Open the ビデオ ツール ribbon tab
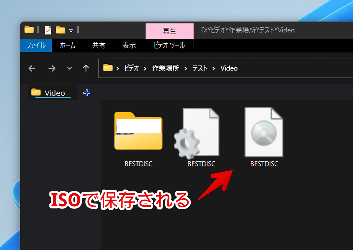 [x=169, y=45]
